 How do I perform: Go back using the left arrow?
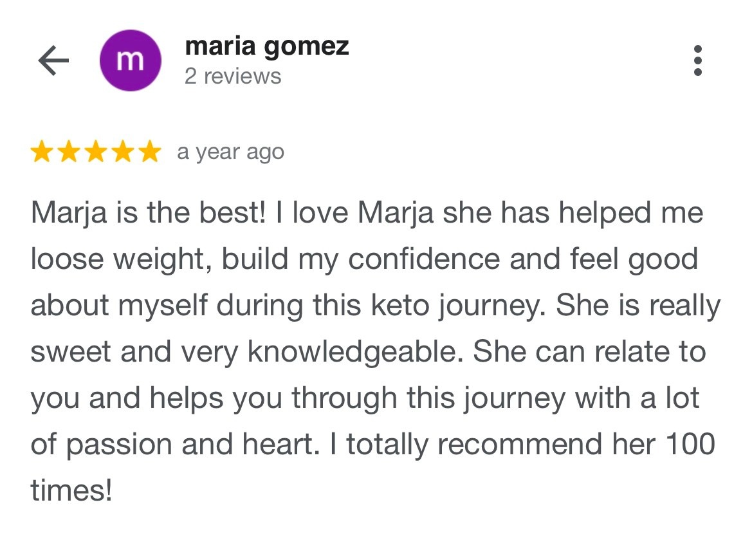tap(53, 60)
